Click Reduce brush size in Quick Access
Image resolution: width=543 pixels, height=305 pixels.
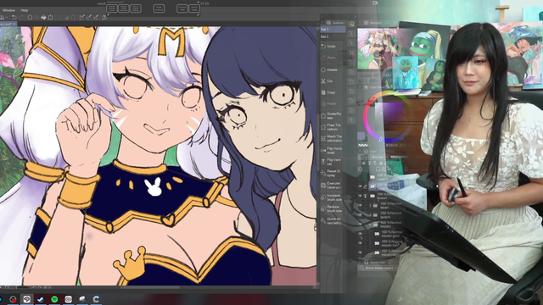click(332, 208)
